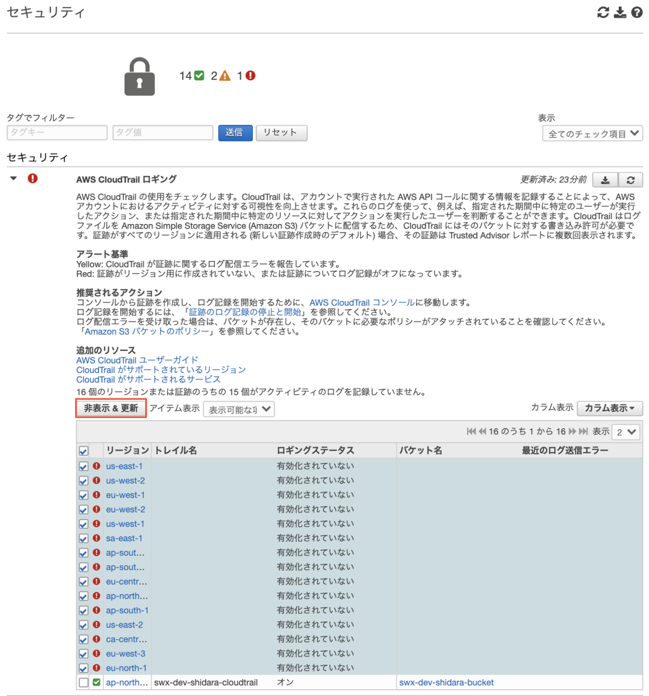649x696 pixels.
Task: Click the 非表示 & 更新 button
Action: (111, 408)
